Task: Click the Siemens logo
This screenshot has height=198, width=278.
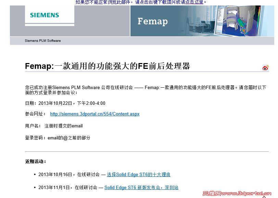Action: pyautogui.click(x=45, y=15)
